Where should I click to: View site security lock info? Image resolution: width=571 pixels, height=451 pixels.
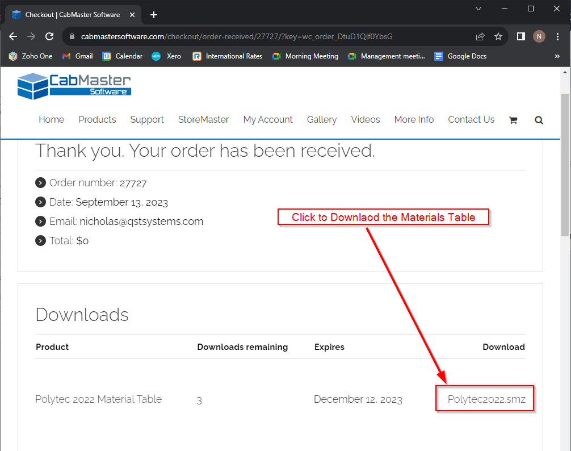click(72, 36)
